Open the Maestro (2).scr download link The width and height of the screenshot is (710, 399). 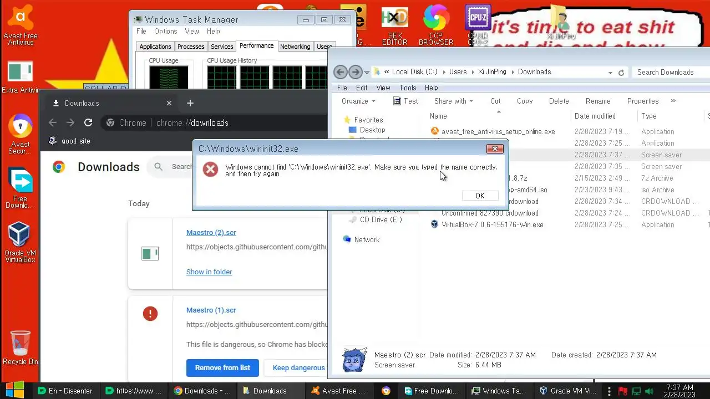pos(211,233)
